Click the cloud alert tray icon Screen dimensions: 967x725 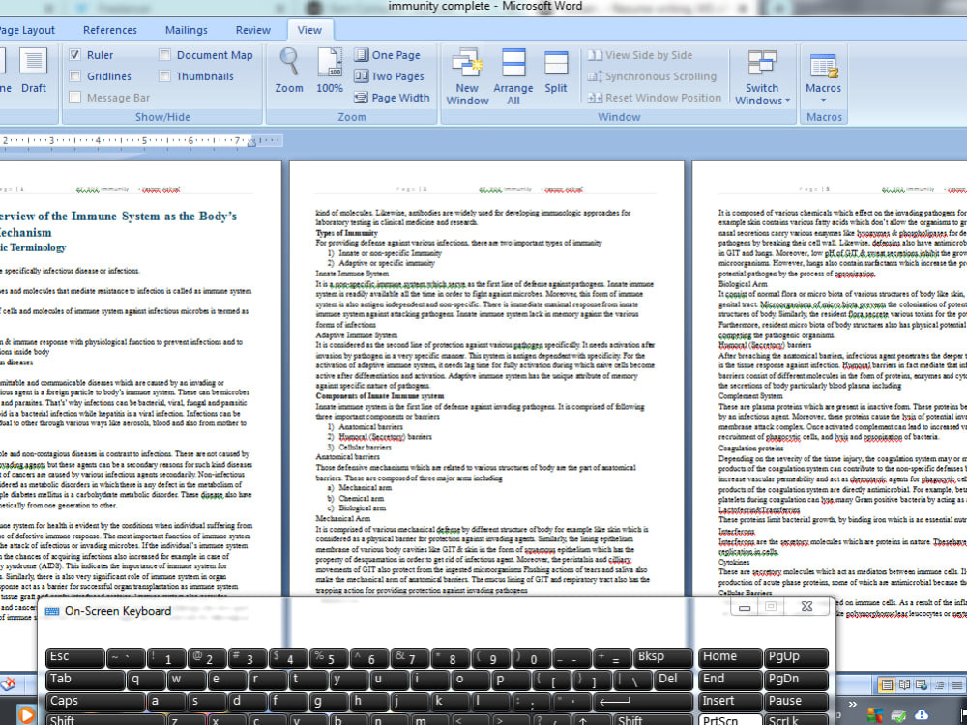click(922, 714)
